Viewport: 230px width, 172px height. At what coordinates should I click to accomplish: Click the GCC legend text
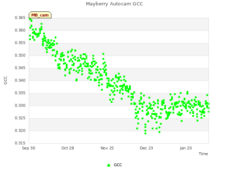click(118, 165)
